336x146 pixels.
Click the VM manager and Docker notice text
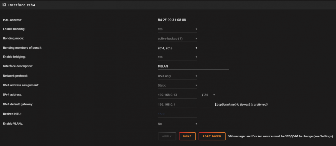pos(281,136)
